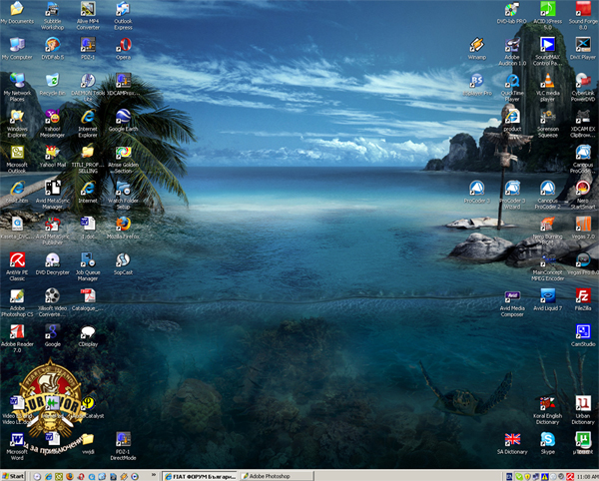The height and width of the screenshot is (481, 599).
Task: Open the Sound Forge 8.0 shortcut
Action: (583, 10)
